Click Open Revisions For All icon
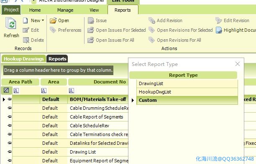Image resolution: width=256 pixels, height=164 pixels. coord(152,40)
